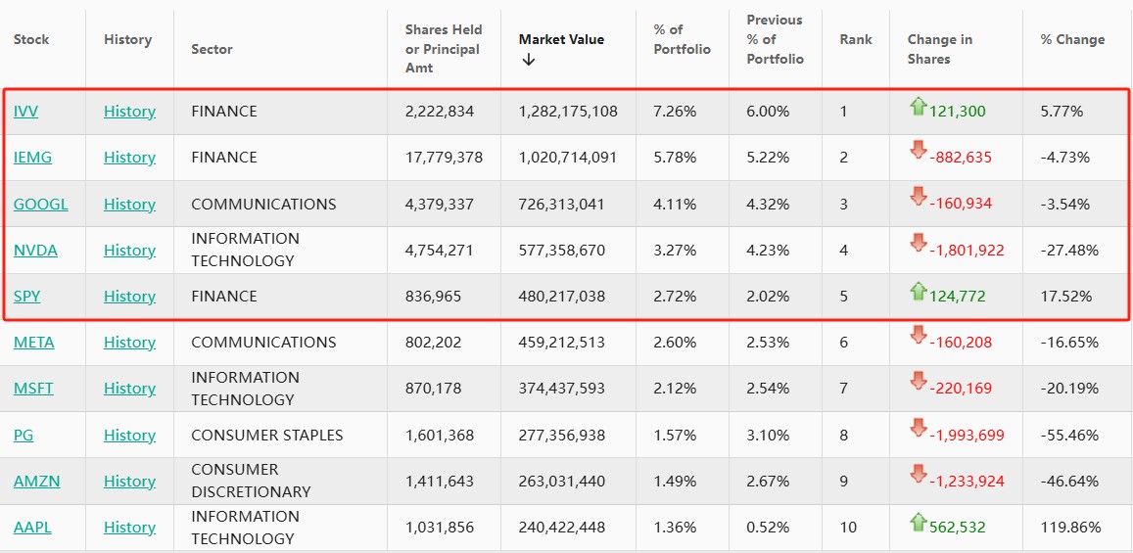Open the AMZN stock ticker link
1133x553 pixels.
tap(36, 482)
